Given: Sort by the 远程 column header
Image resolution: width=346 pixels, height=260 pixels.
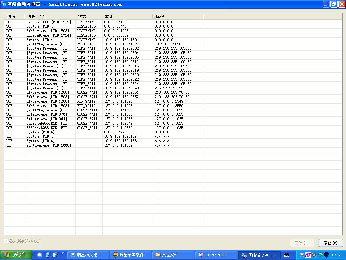Looking at the screenshot, I should [178, 16].
